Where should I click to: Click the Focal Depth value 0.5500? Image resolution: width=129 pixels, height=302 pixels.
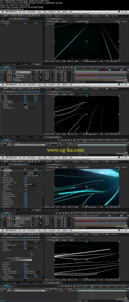[x=26, y=177]
